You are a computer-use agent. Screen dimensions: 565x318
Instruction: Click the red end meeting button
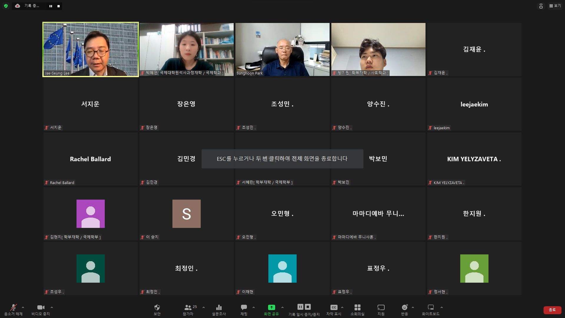pyautogui.click(x=552, y=310)
